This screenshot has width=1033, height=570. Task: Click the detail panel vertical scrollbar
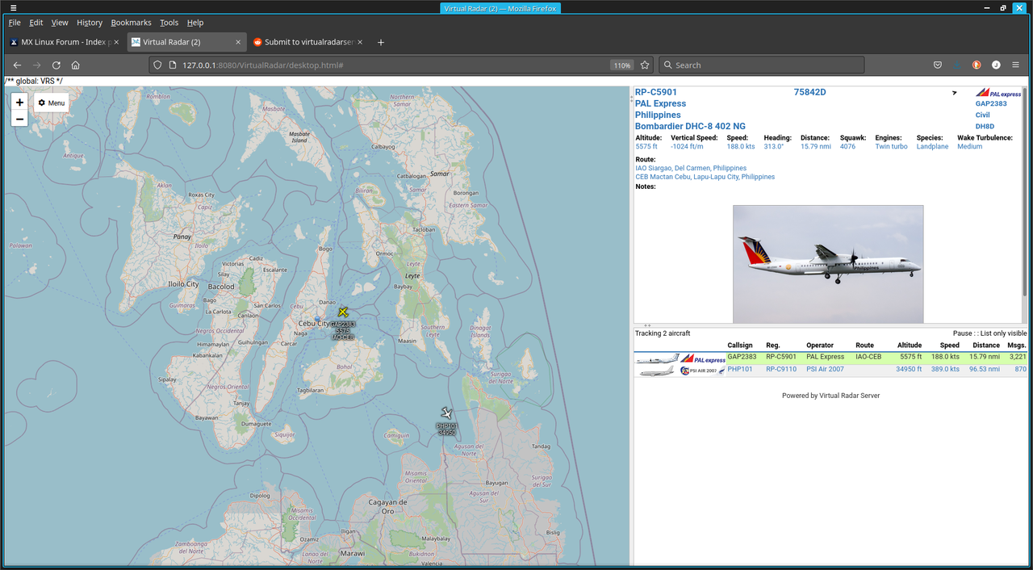[x=1026, y=192]
